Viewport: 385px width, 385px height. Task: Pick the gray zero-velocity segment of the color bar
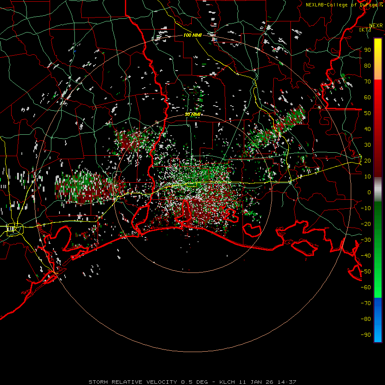(378, 190)
